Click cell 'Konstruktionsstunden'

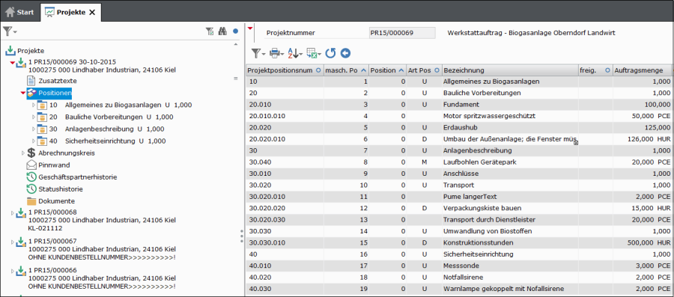click(x=510, y=243)
